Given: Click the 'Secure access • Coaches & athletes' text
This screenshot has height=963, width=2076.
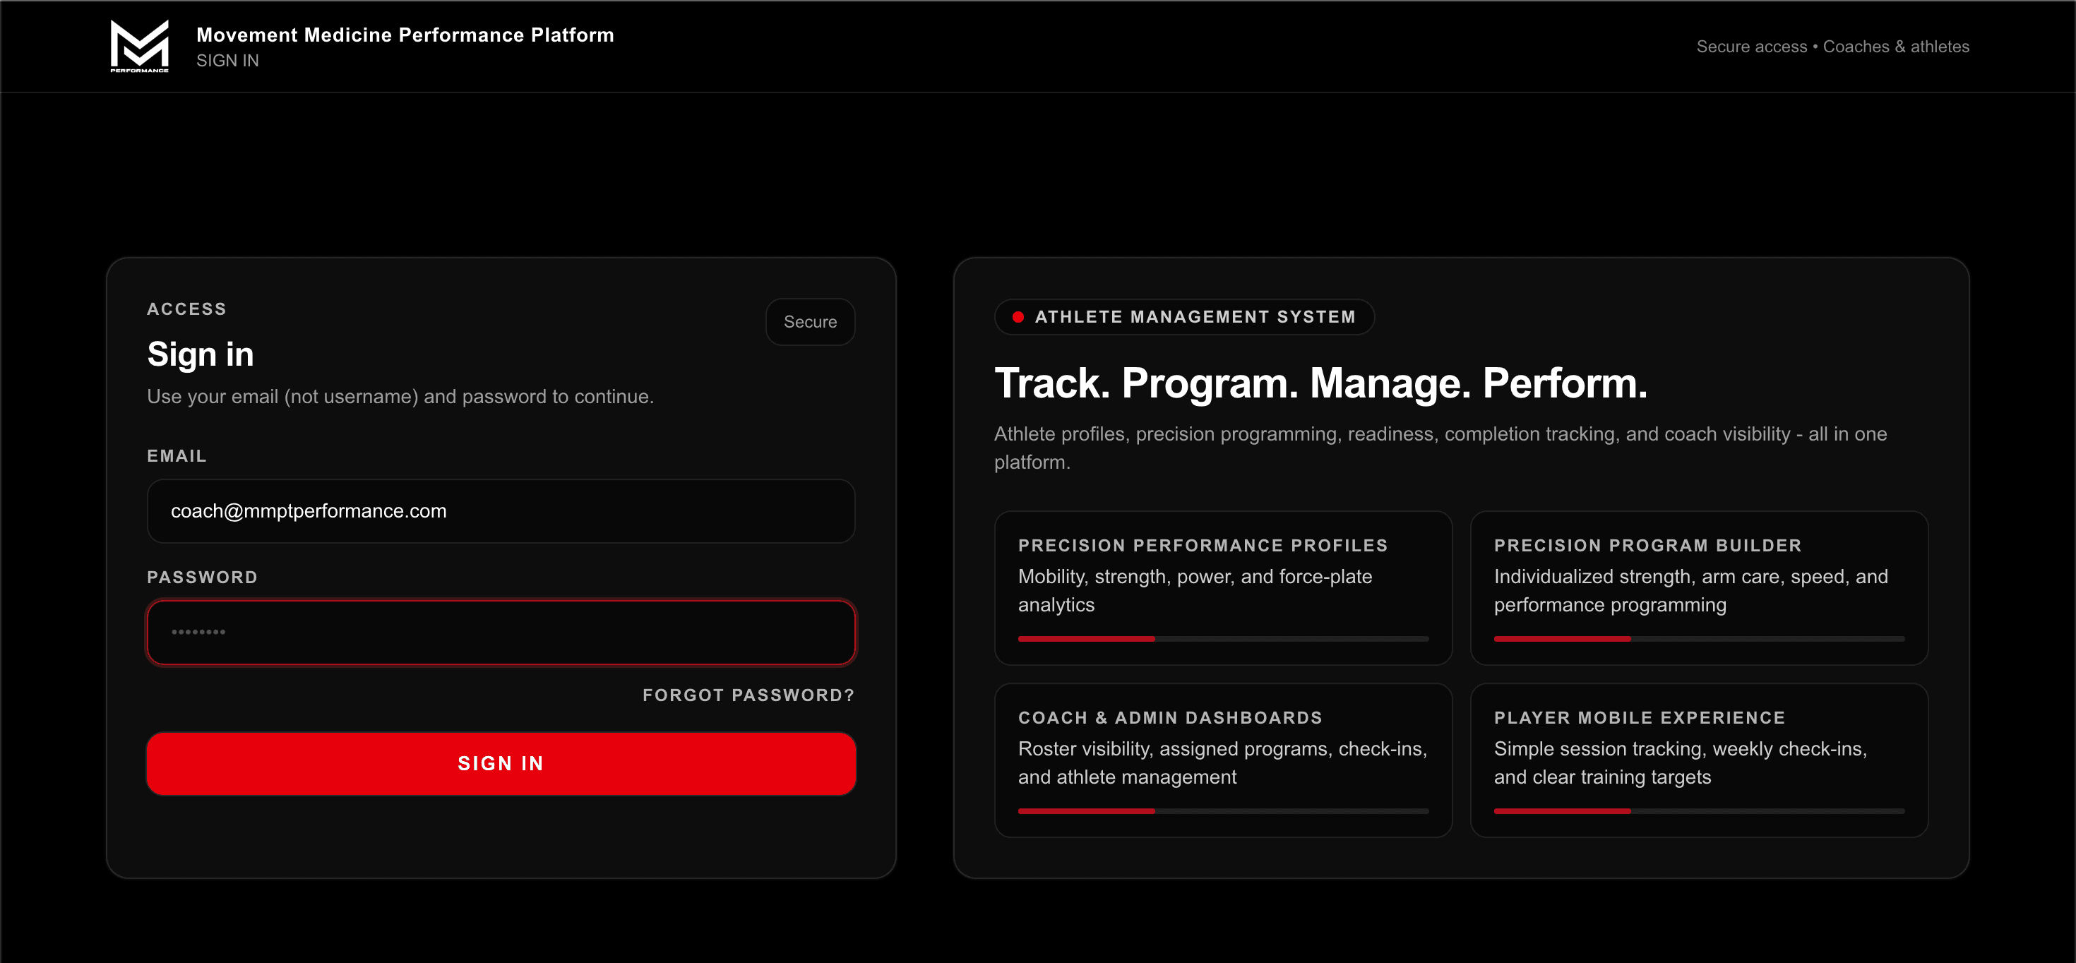Looking at the screenshot, I should (1832, 46).
